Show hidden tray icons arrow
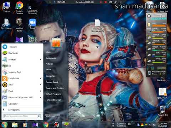 [x=134, y=125]
